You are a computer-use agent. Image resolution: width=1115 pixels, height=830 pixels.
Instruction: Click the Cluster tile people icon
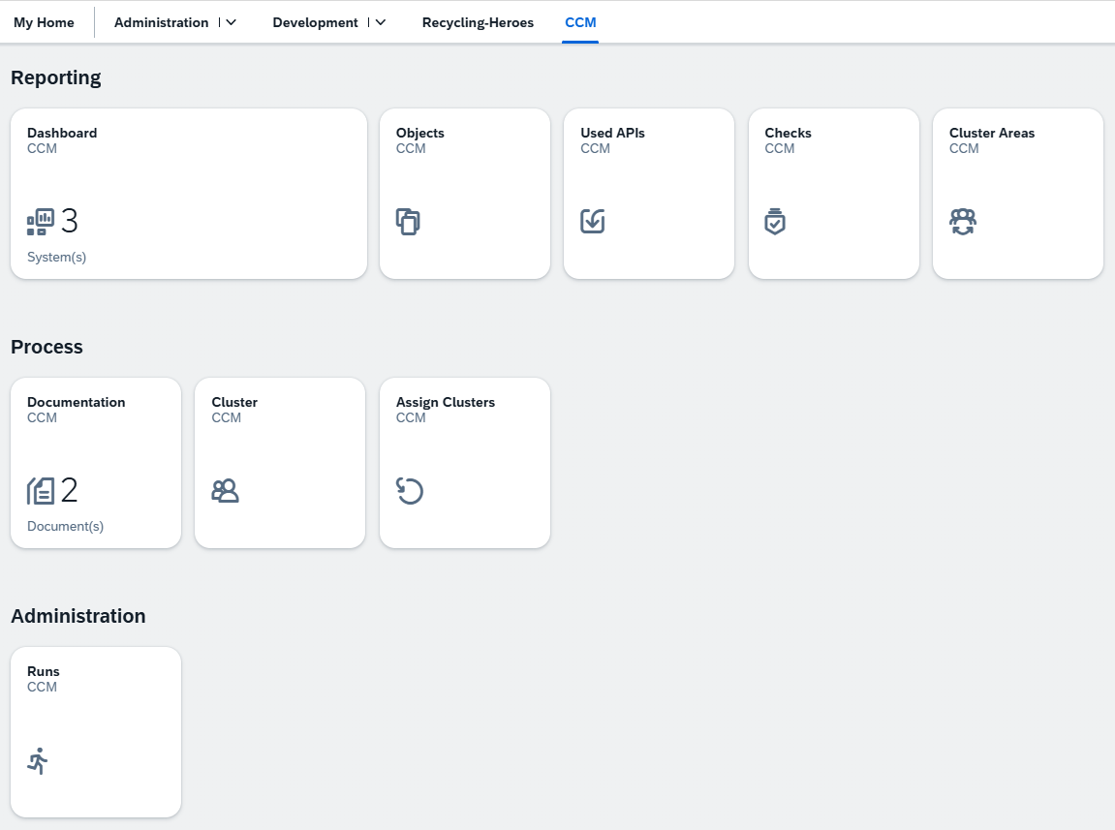[226, 491]
